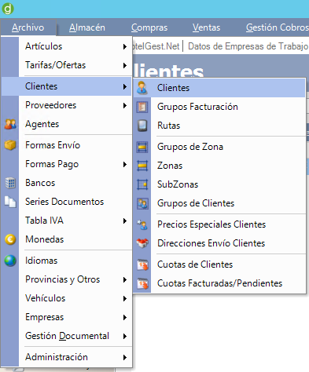Click the Grupos de Zona icon
The image size is (309, 372).
142,147
